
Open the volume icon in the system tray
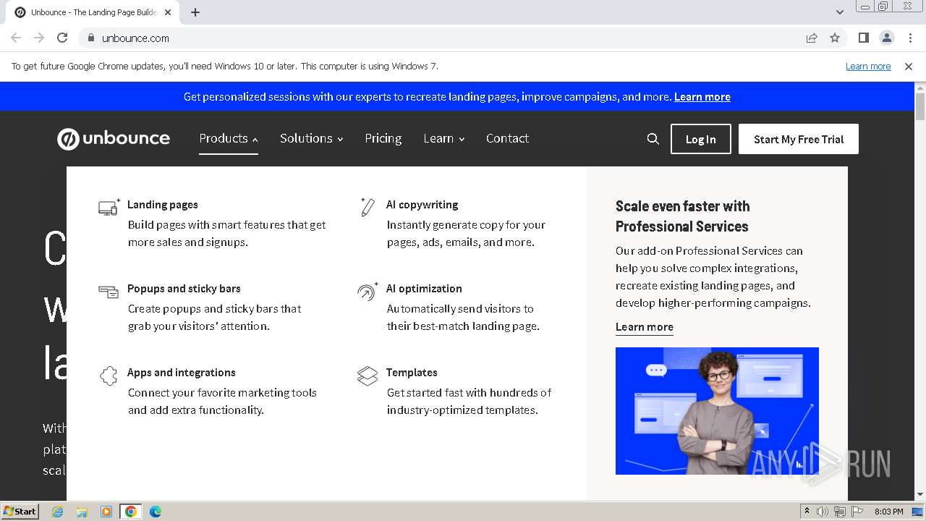tap(823, 512)
